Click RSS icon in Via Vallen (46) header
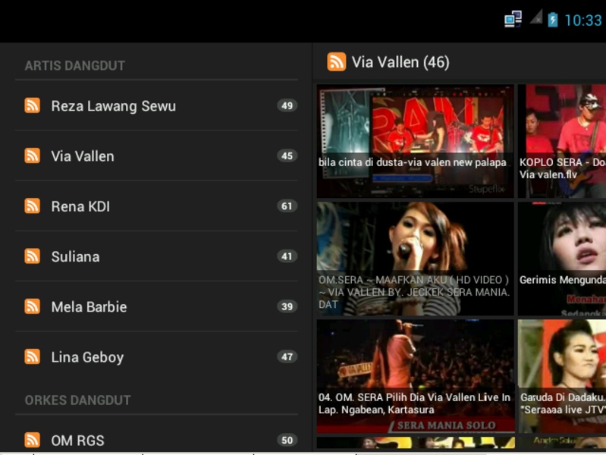The height and width of the screenshot is (455, 606). 336,62
